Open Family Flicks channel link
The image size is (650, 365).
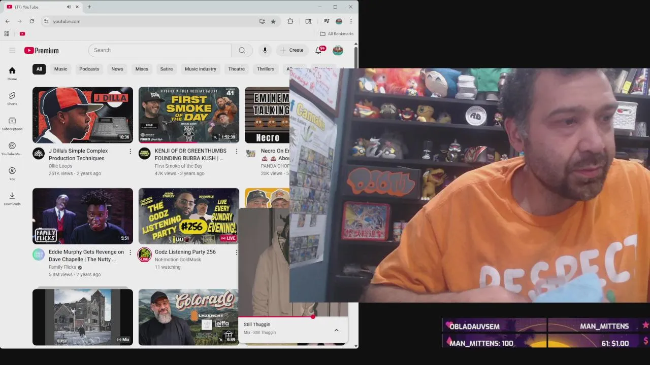click(x=62, y=267)
